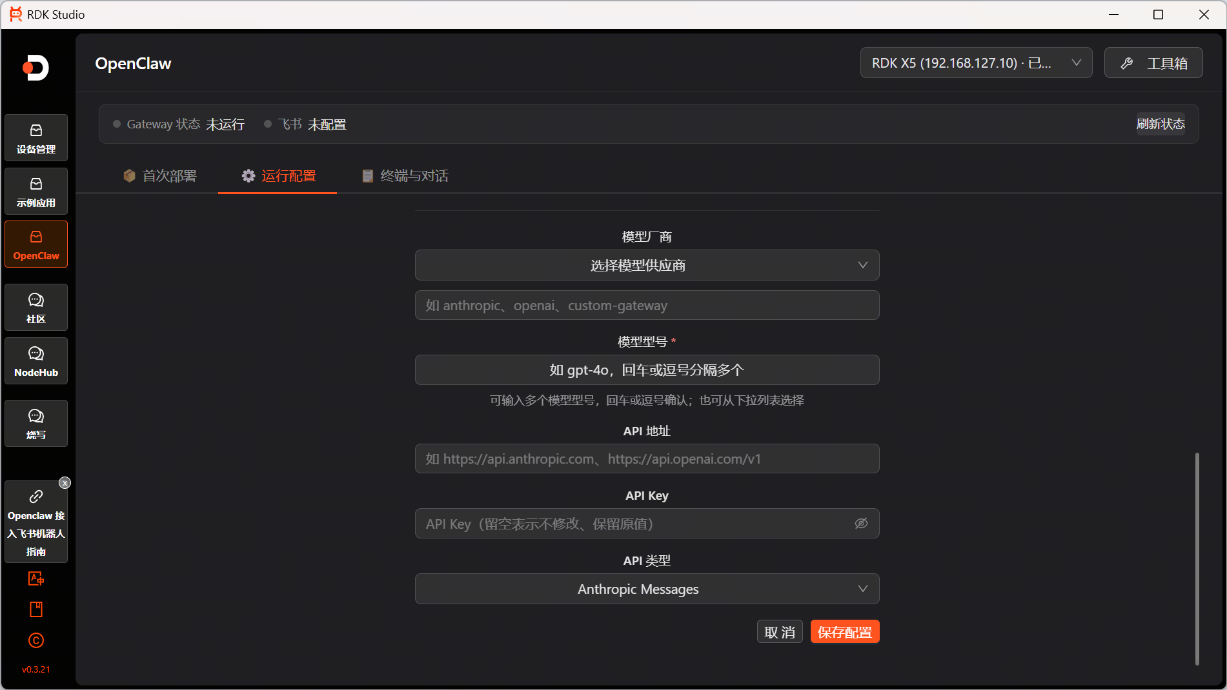Click the bookmark document icon in sidebar
Image resolution: width=1227 pixels, height=690 pixels.
point(36,609)
